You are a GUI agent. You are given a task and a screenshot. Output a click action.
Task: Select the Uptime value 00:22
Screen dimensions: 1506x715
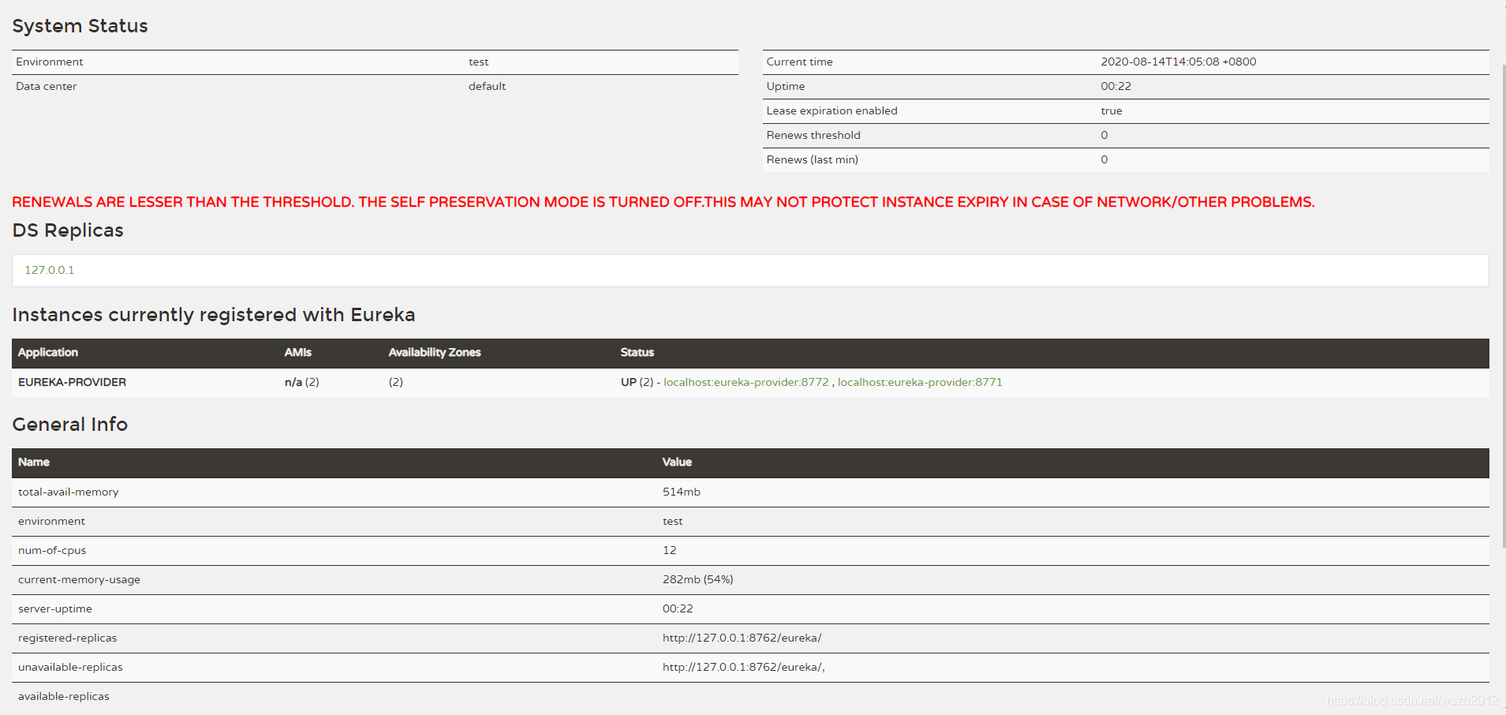tap(1116, 87)
